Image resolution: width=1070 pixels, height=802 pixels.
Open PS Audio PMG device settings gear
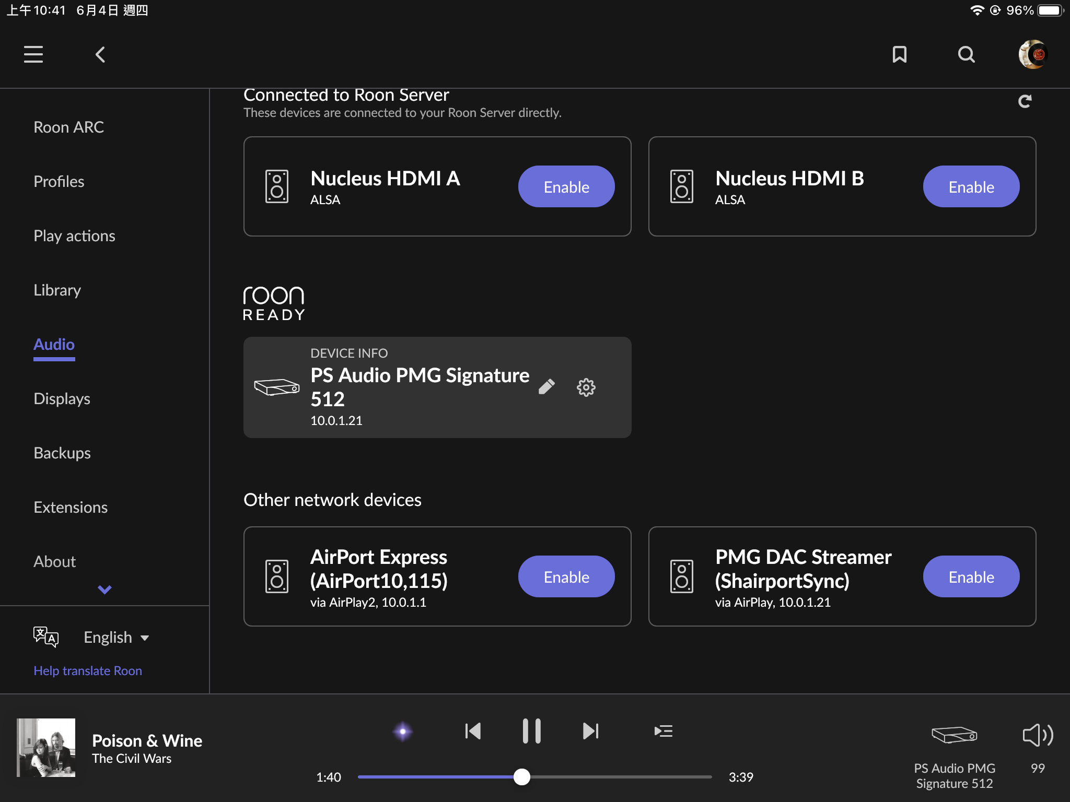(586, 387)
